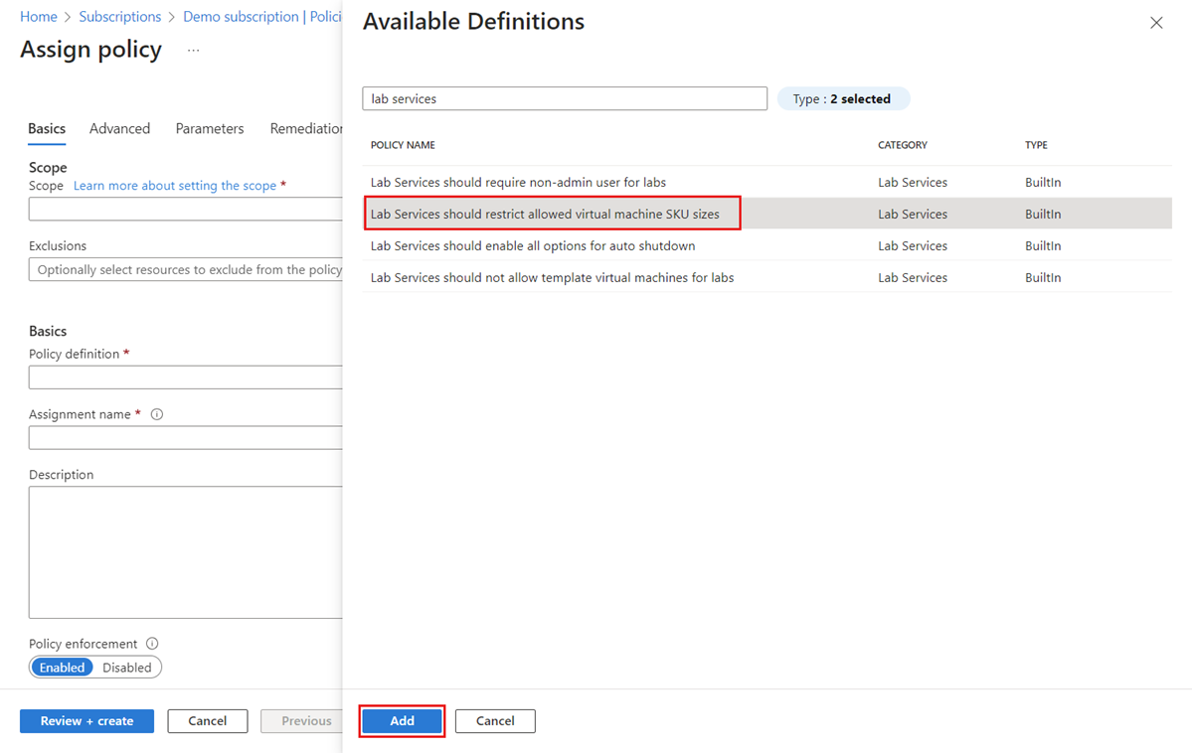The height and width of the screenshot is (753, 1192).
Task: Focus the lab services search field
Action: pos(565,98)
